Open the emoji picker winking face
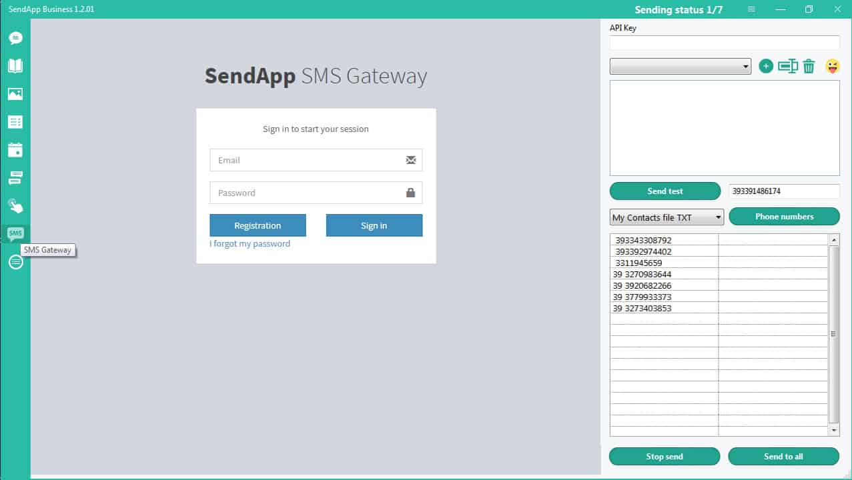Screen dimensions: 852x480 [832, 66]
